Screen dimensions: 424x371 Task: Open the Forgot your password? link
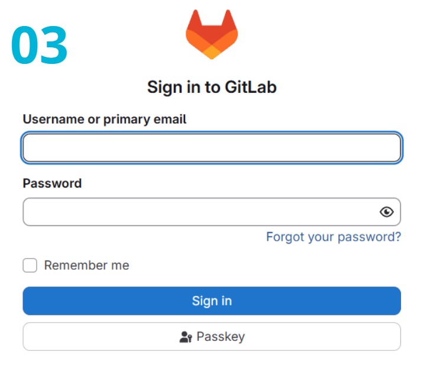tap(333, 237)
